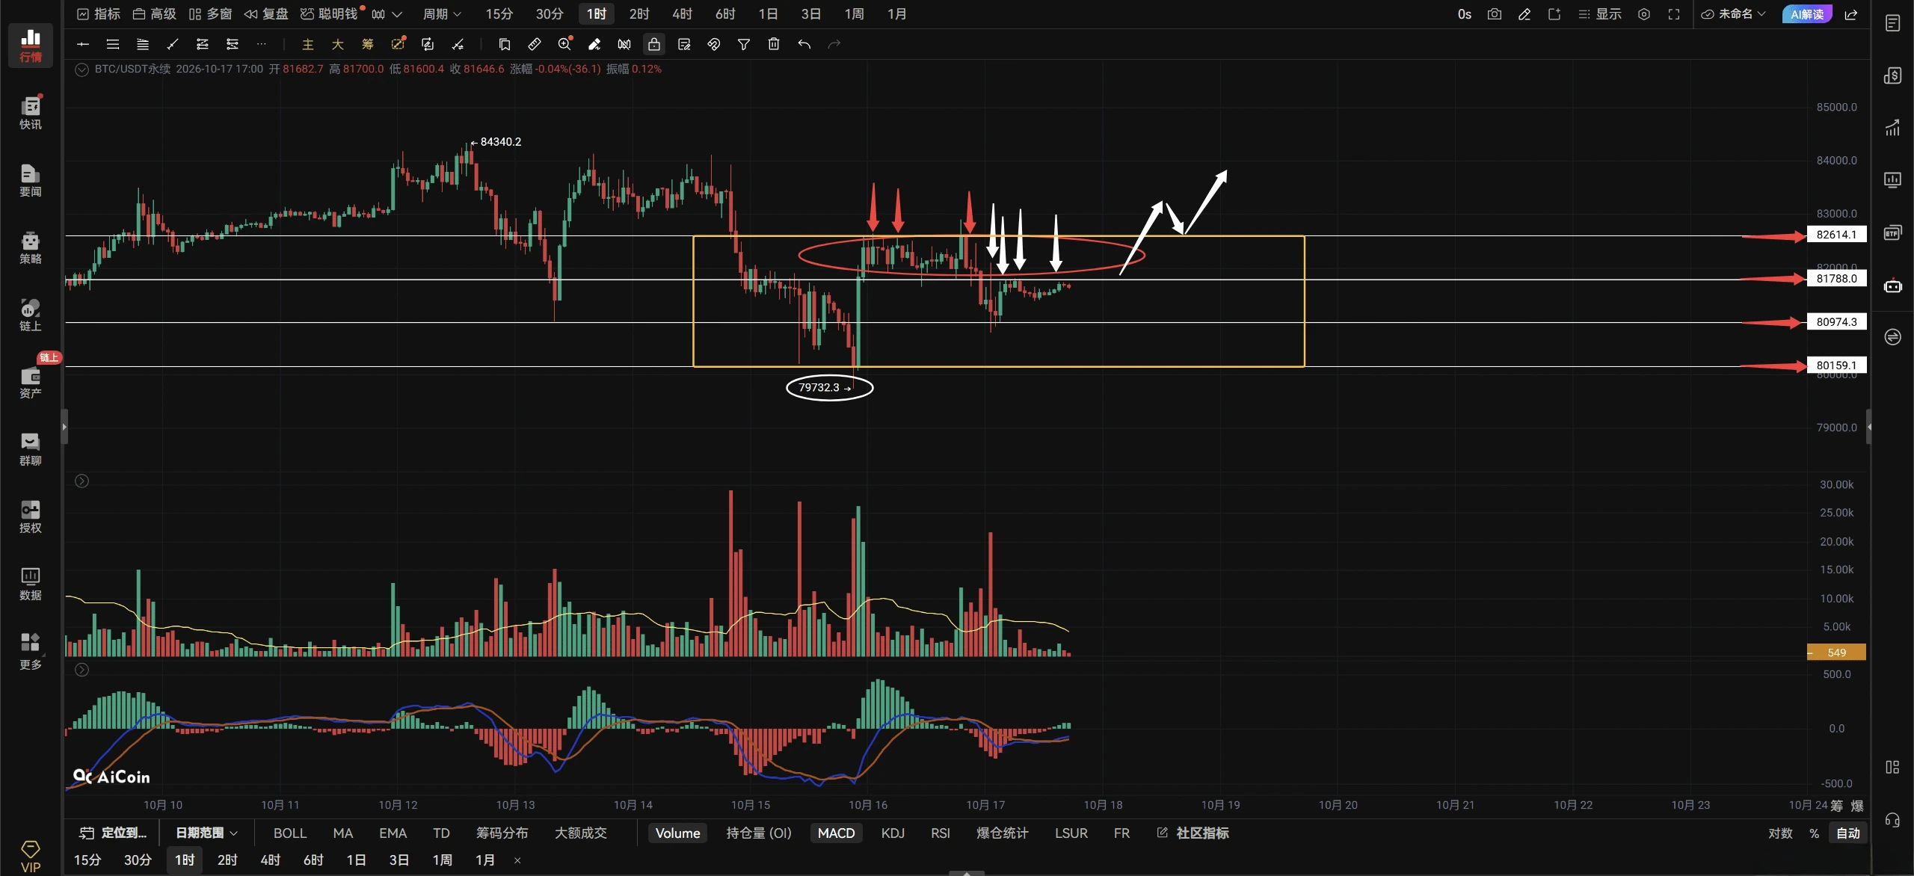Click the 指标 indicators button
This screenshot has height=876, width=1914.
[x=98, y=14]
